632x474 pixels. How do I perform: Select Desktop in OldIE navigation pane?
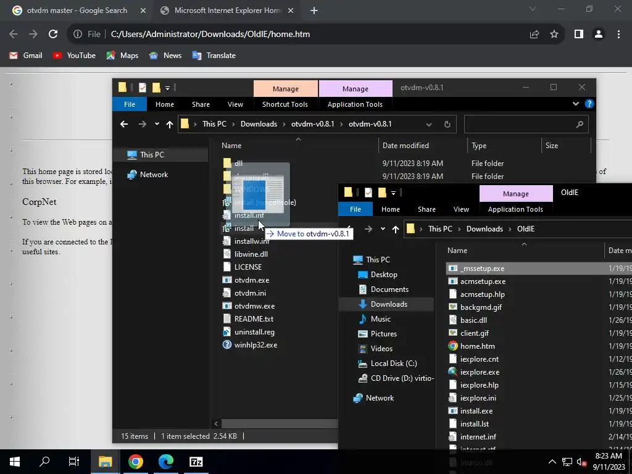pos(384,275)
